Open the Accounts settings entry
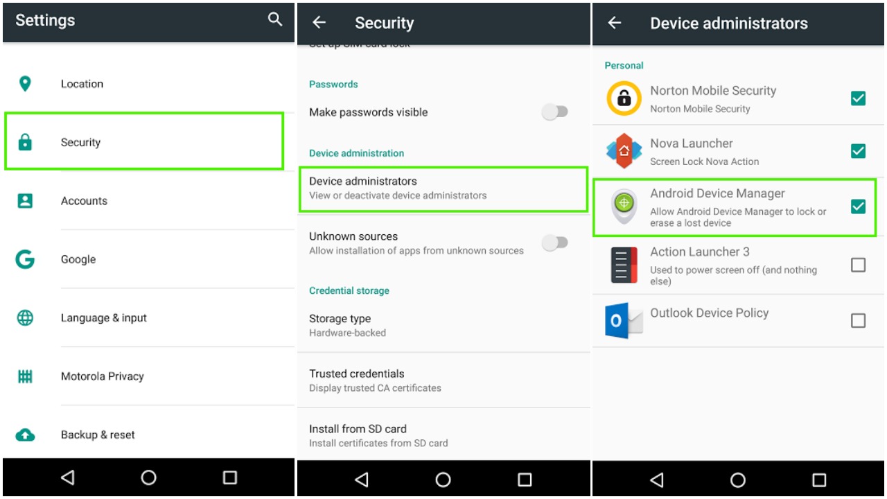Screen dimensions: 887x499 (148, 201)
